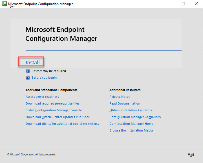Minimize the setup window

pyautogui.click(x=171, y=4)
